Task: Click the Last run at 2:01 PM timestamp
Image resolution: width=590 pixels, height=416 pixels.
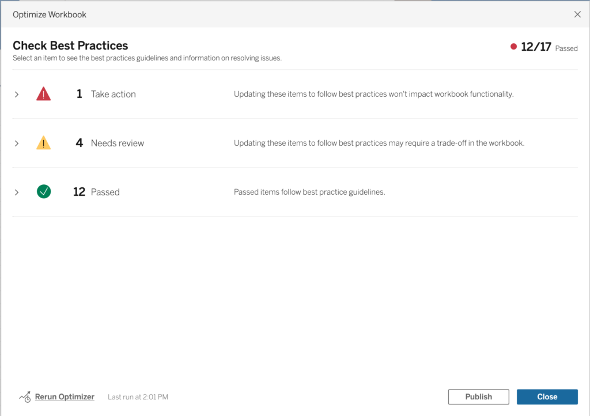Action: click(138, 397)
